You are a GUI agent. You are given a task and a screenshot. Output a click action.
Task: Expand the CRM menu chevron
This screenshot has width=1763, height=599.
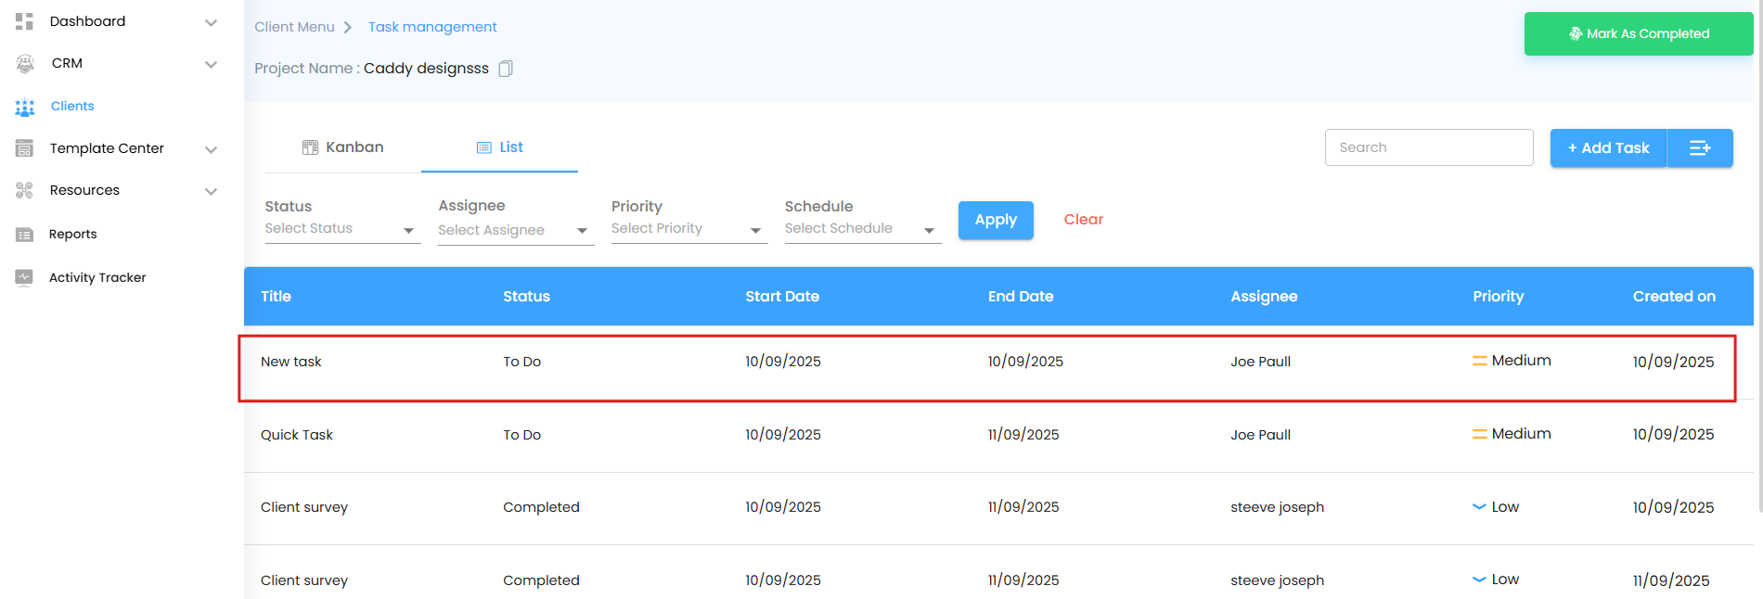(211, 64)
